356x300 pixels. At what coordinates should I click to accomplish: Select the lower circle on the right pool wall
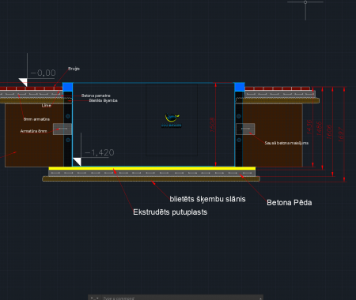239,140
